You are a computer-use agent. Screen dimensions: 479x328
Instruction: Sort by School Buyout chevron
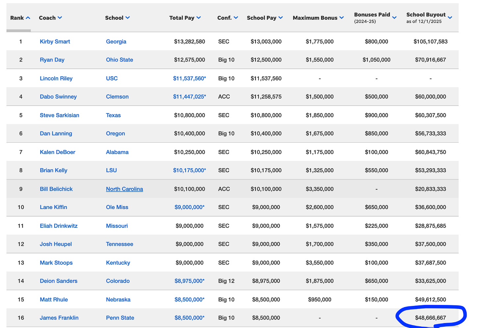pos(450,18)
